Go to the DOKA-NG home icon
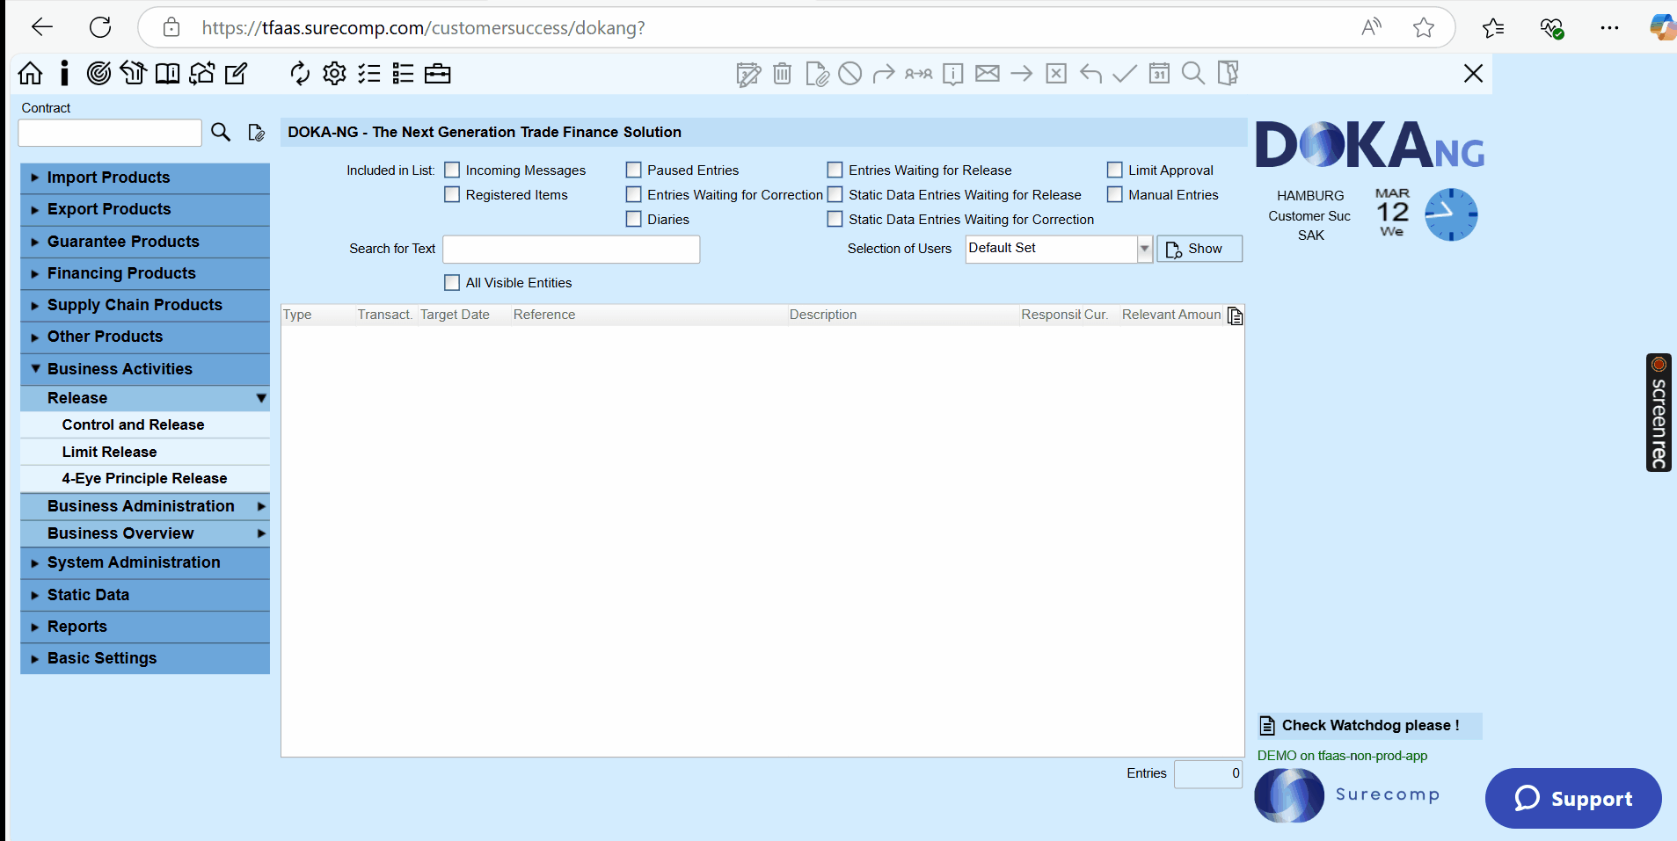The height and width of the screenshot is (841, 1677). (x=30, y=73)
